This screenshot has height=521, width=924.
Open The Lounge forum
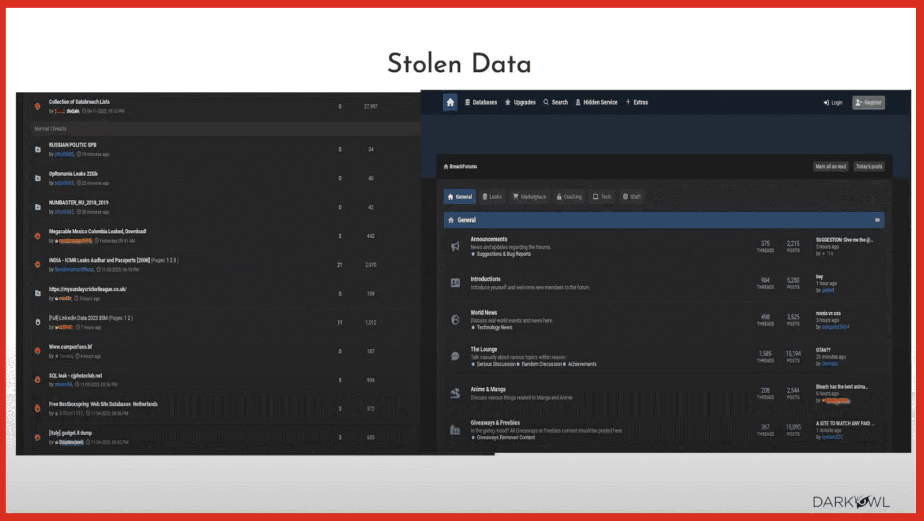[483, 349]
